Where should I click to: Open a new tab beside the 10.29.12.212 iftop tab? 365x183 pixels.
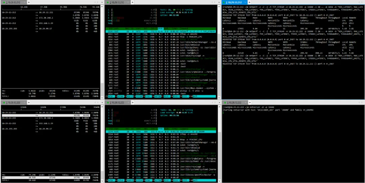29,2
